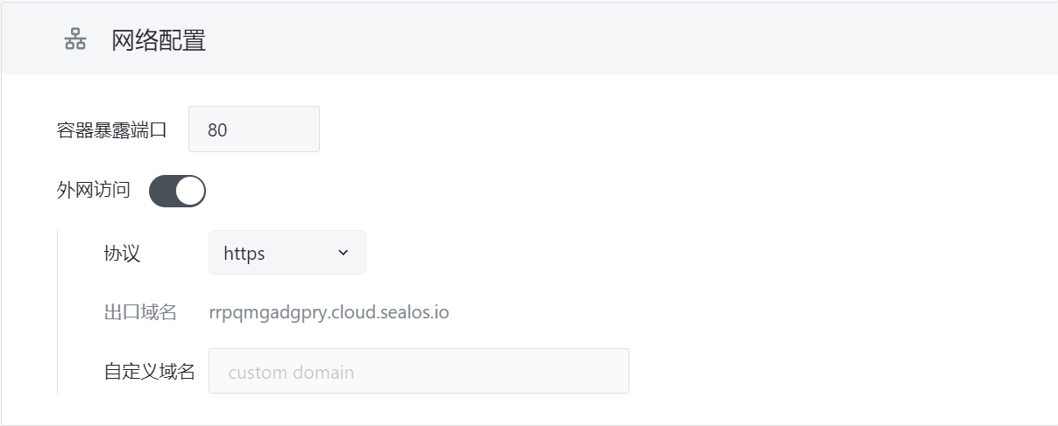This screenshot has height=426, width=1058.
Task: Click the "custom domain" placeholder text
Action: (x=291, y=373)
